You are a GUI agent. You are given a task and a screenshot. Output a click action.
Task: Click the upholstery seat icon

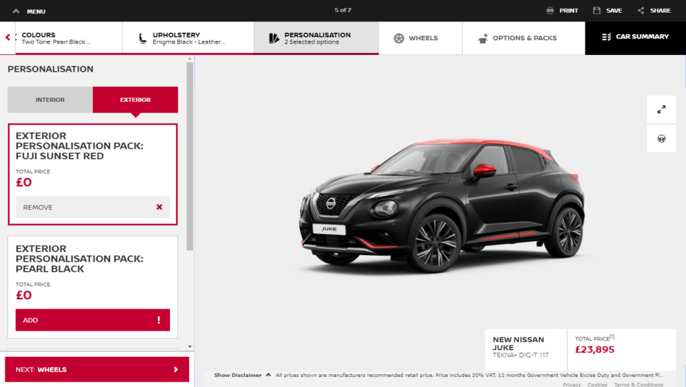pos(142,38)
